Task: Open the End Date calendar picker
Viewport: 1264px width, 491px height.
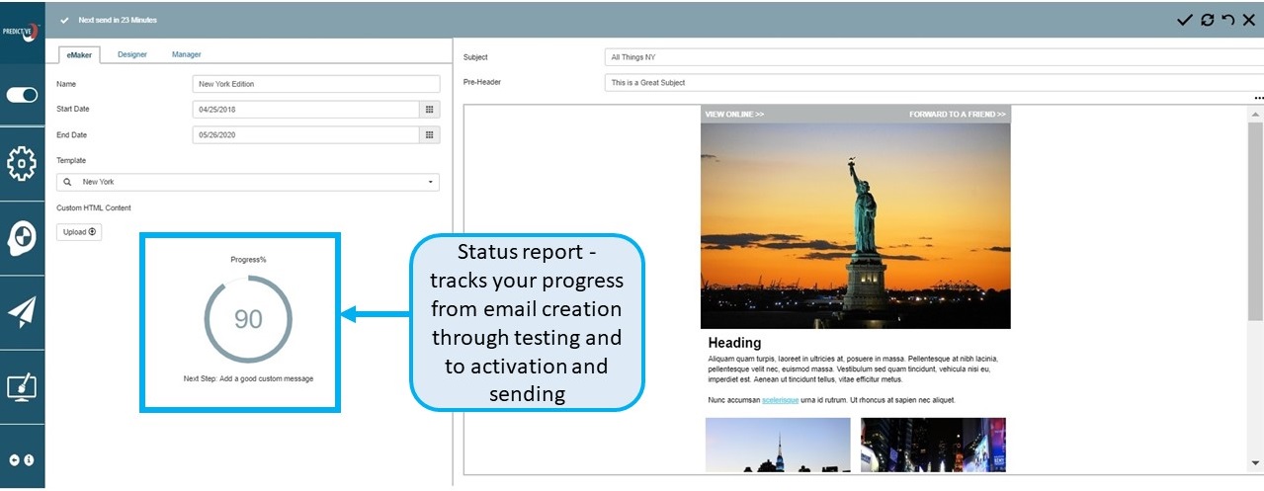Action: click(429, 135)
